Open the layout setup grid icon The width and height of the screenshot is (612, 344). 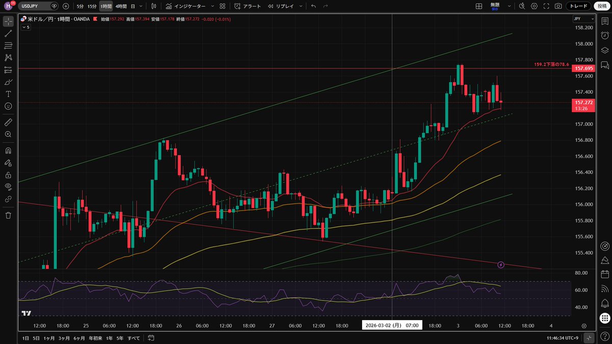click(x=479, y=6)
